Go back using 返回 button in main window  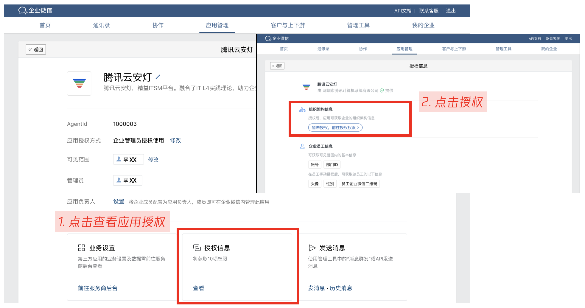36,49
